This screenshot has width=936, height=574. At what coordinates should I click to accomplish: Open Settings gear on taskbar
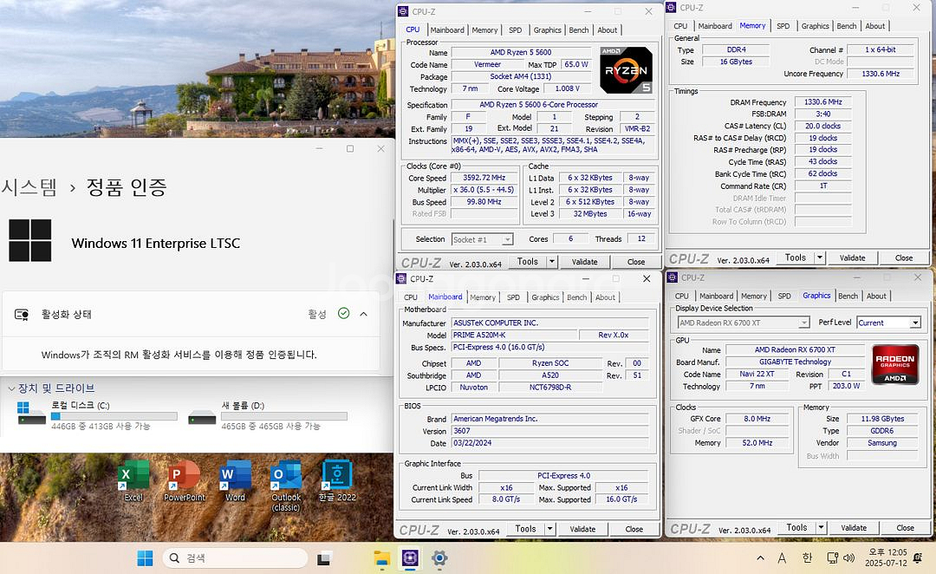click(x=439, y=558)
